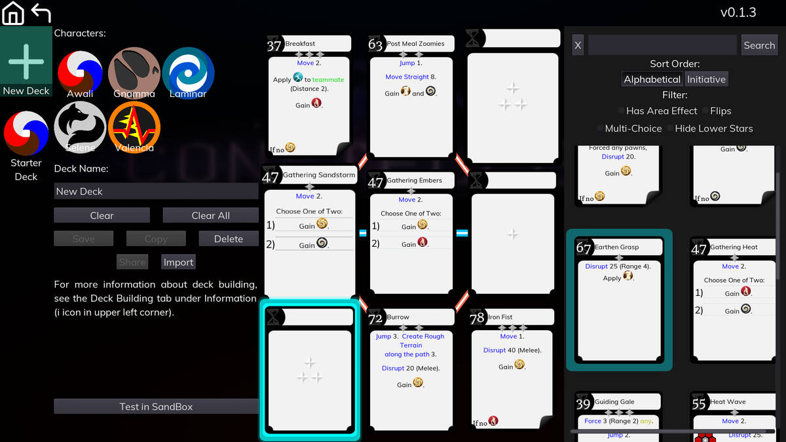Click the Share button

132,262
